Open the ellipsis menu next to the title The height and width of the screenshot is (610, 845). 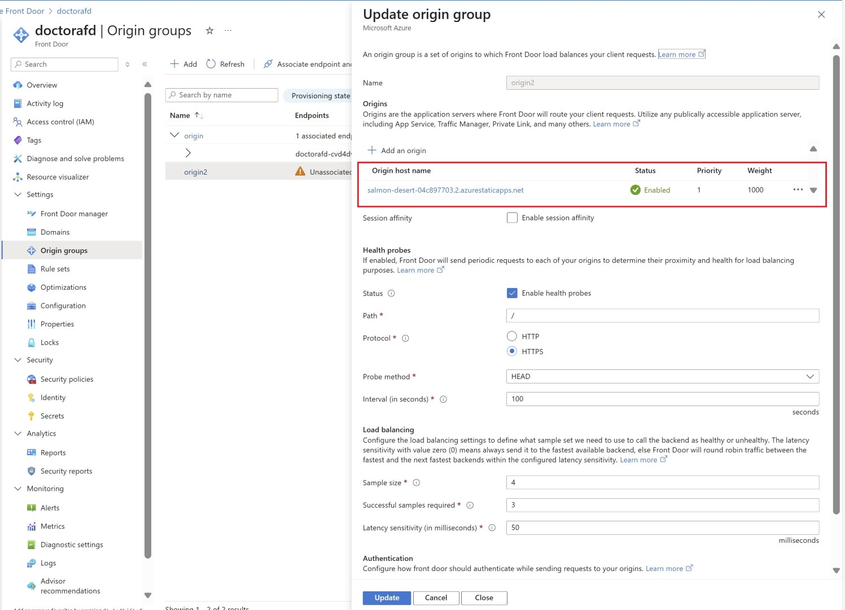[228, 30]
